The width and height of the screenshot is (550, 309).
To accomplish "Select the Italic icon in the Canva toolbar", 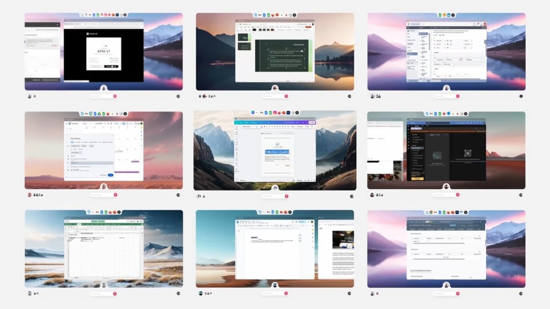I will pos(266,127).
